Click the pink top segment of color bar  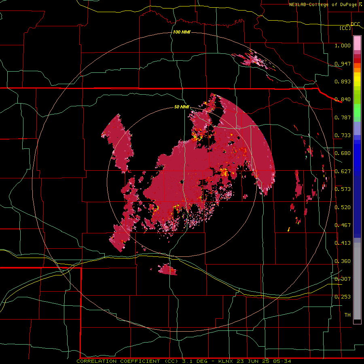tap(357, 43)
